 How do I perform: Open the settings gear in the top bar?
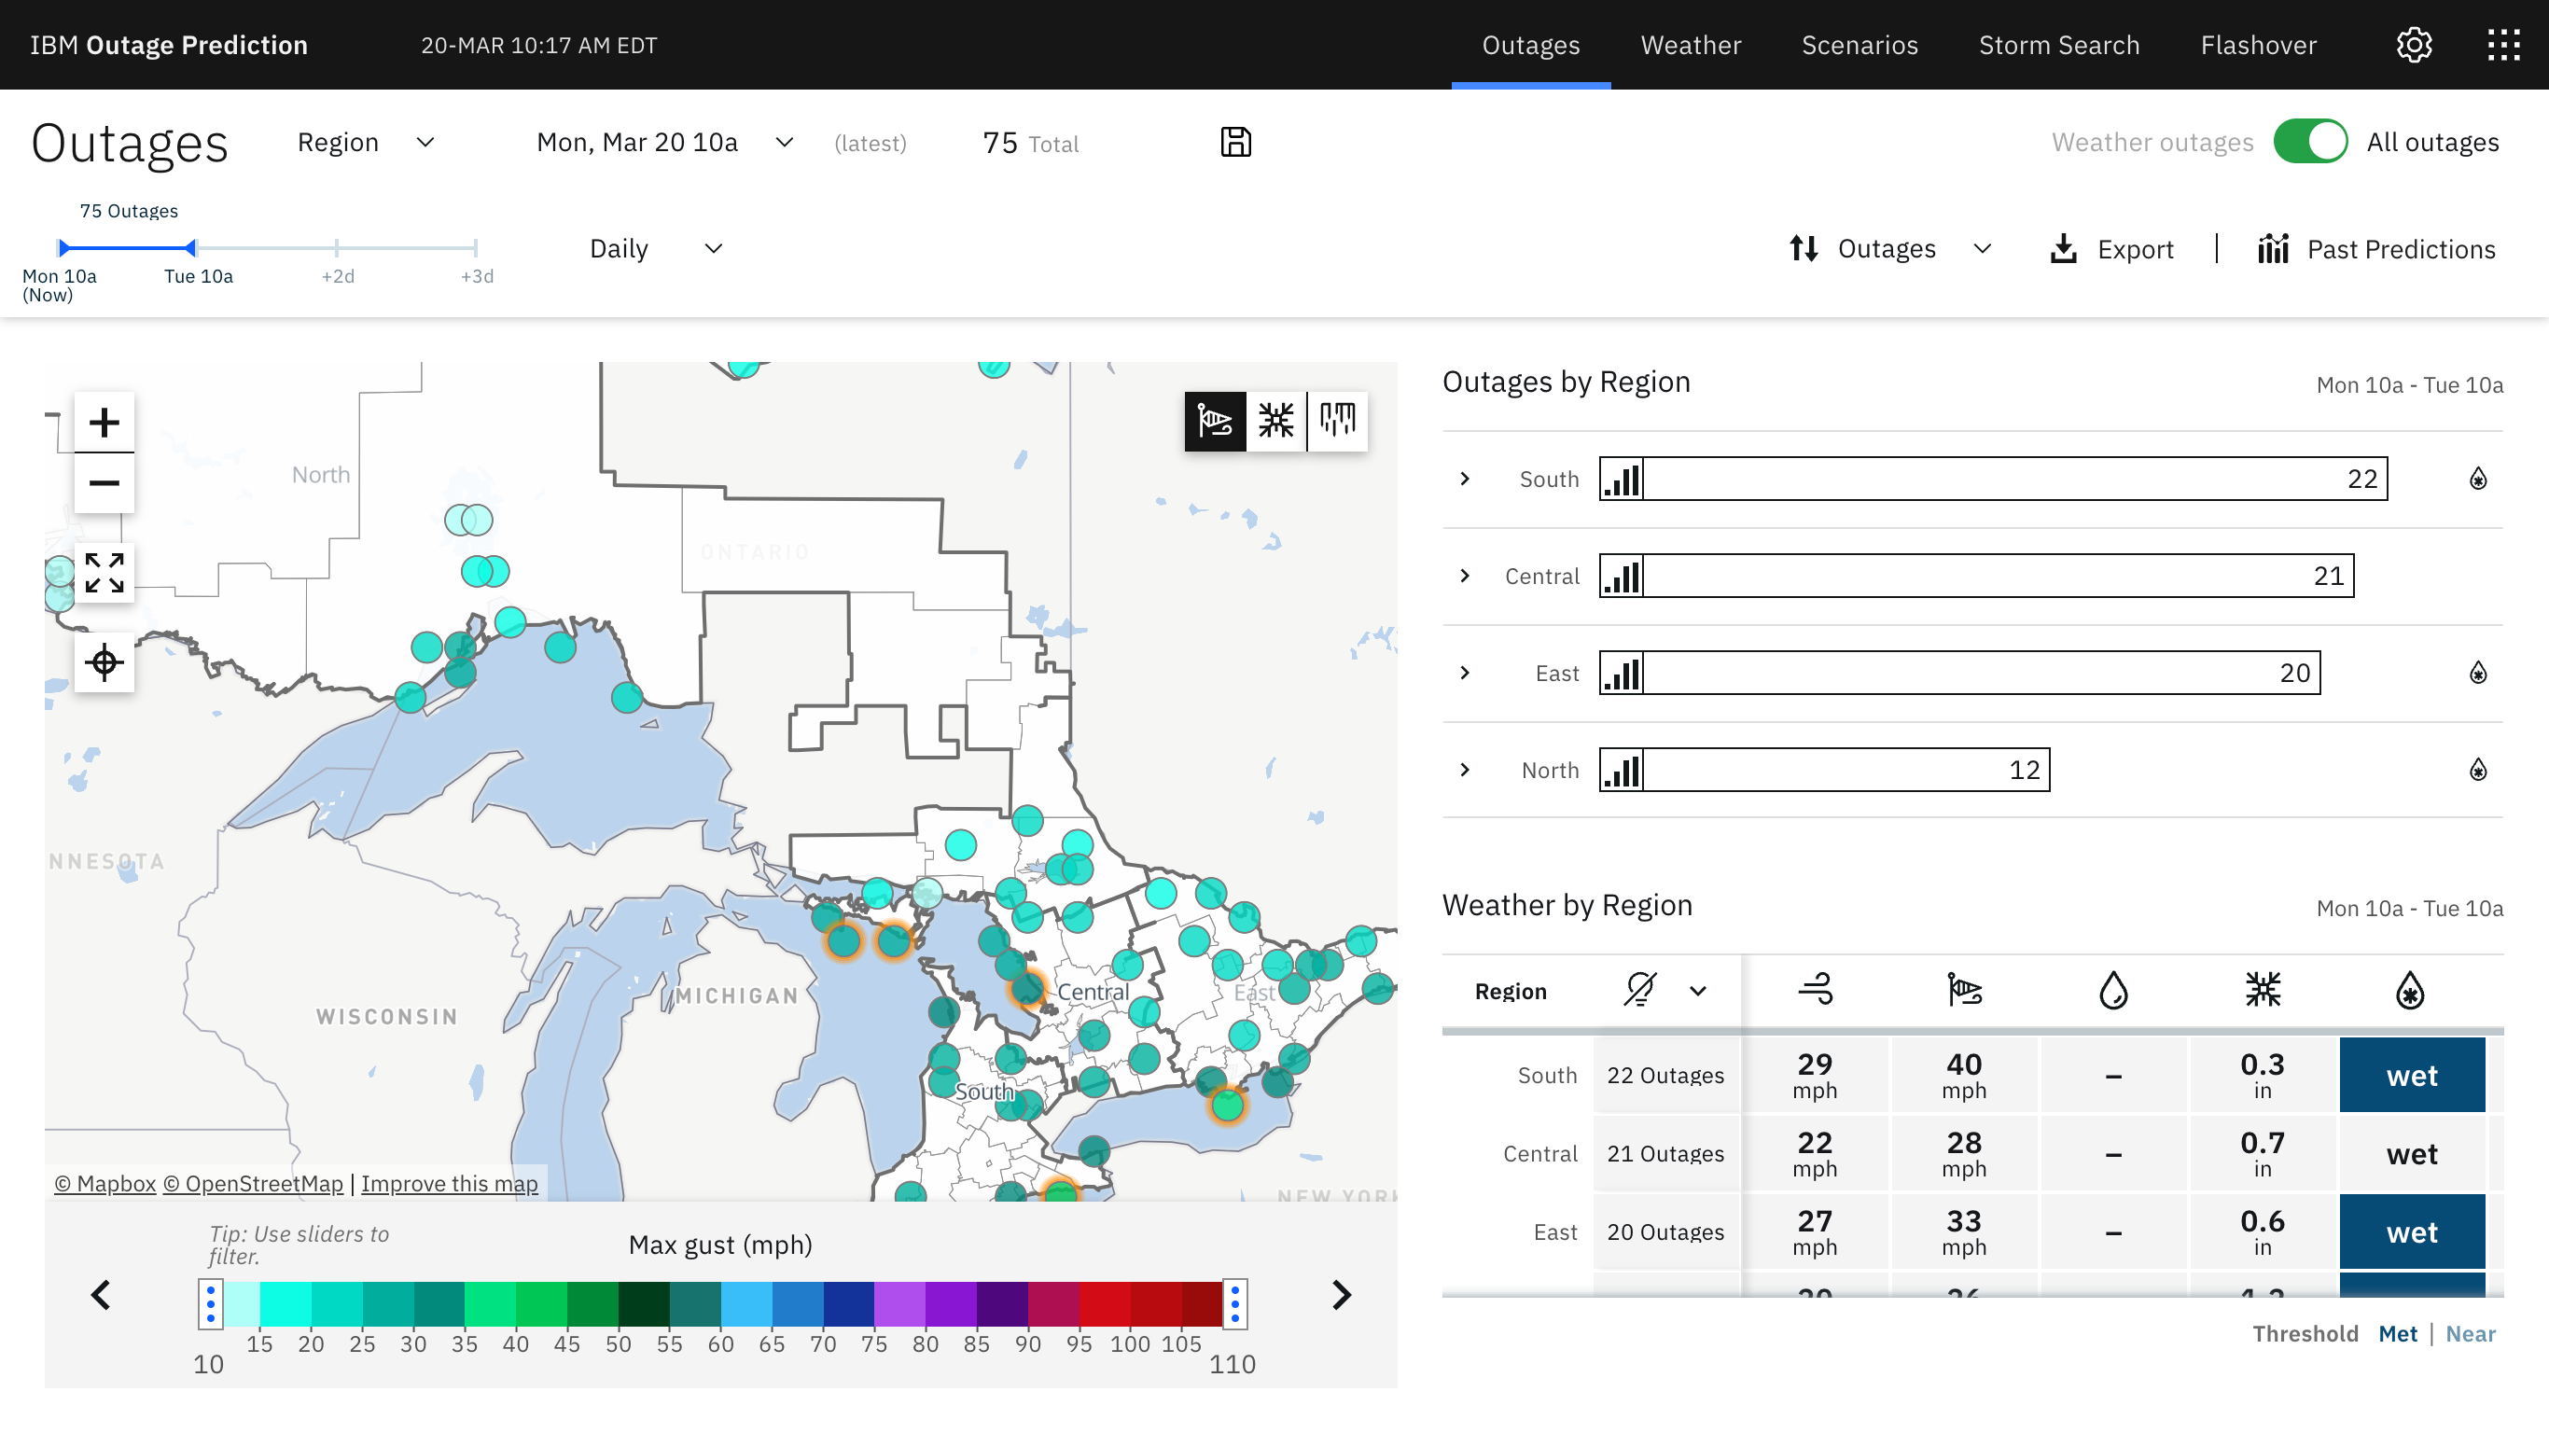pos(2415,45)
